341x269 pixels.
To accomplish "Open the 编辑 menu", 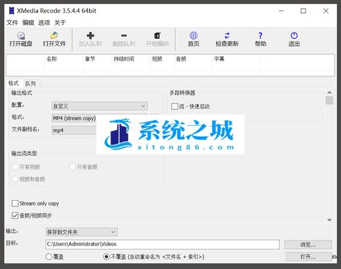I will click(x=29, y=22).
